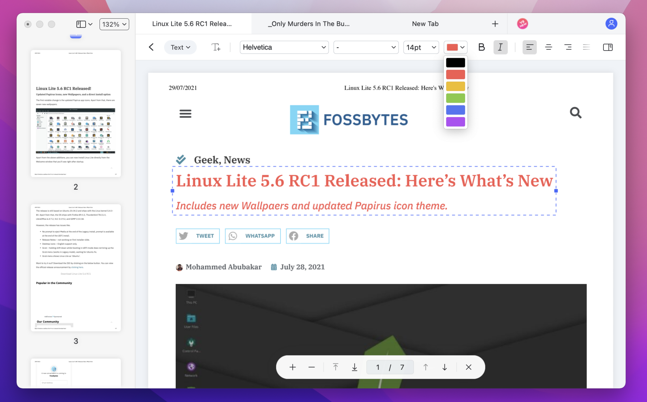Click the Facebook SHARE button
This screenshot has height=402, width=647.
click(x=307, y=236)
